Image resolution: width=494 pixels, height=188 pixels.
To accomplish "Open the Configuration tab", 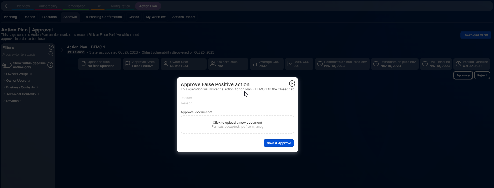I will (120, 6).
